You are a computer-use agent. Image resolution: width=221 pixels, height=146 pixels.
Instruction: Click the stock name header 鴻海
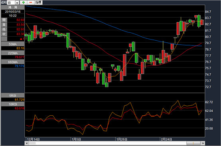coord(13,8)
